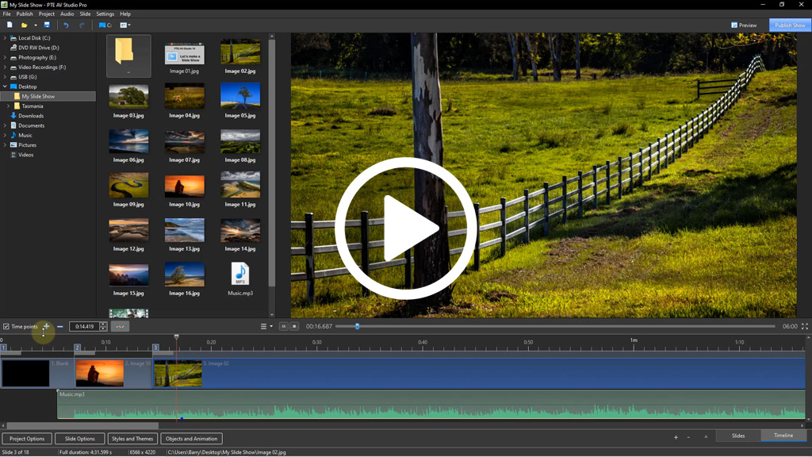Click the Publish Show button
This screenshot has height=457, width=812.
790,25
